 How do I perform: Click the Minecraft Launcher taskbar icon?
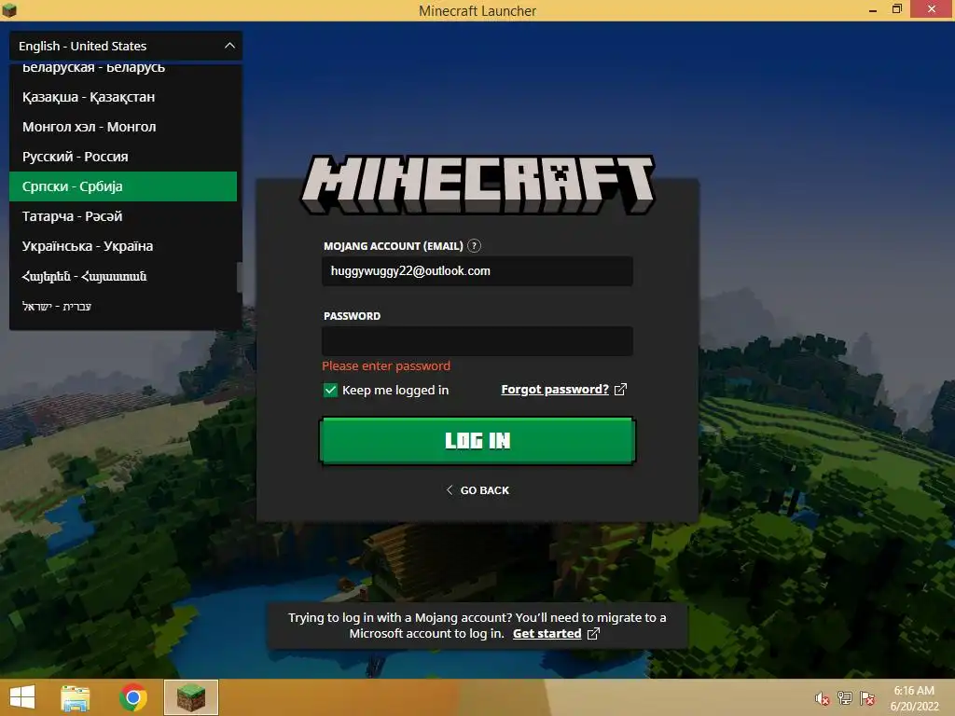(190, 697)
